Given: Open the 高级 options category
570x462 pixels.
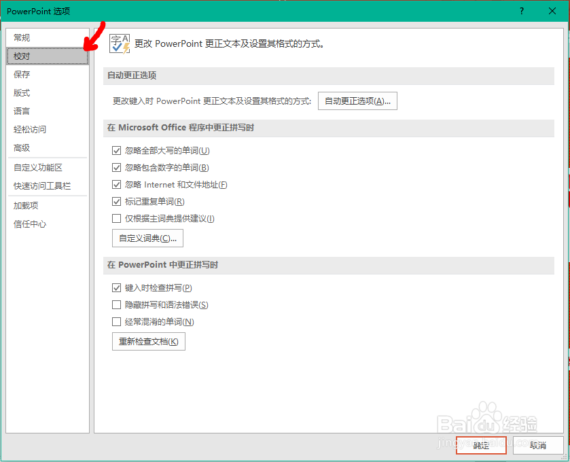Looking at the screenshot, I should point(48,148).
